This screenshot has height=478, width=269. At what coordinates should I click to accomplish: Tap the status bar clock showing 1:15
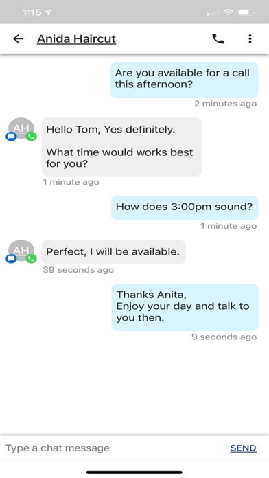pos(32,12)
